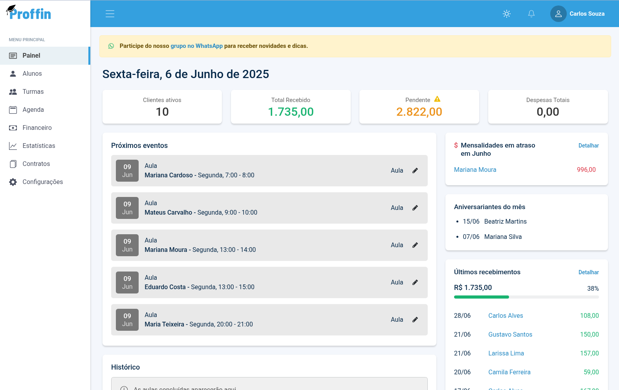Click the green receipts progress bar

[482, 297]
